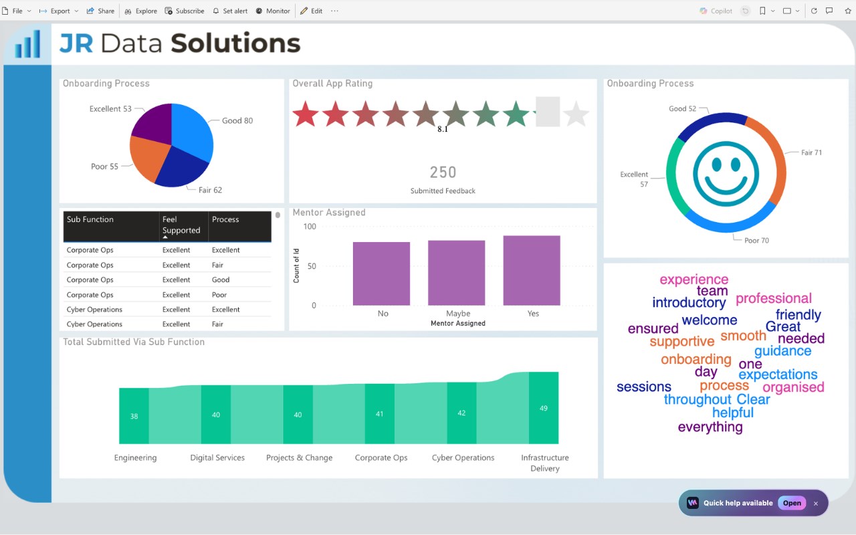Select the Cyber Operations bar showing 42
This screenshot has height=535, width=856.
click(x=461, y=413)
